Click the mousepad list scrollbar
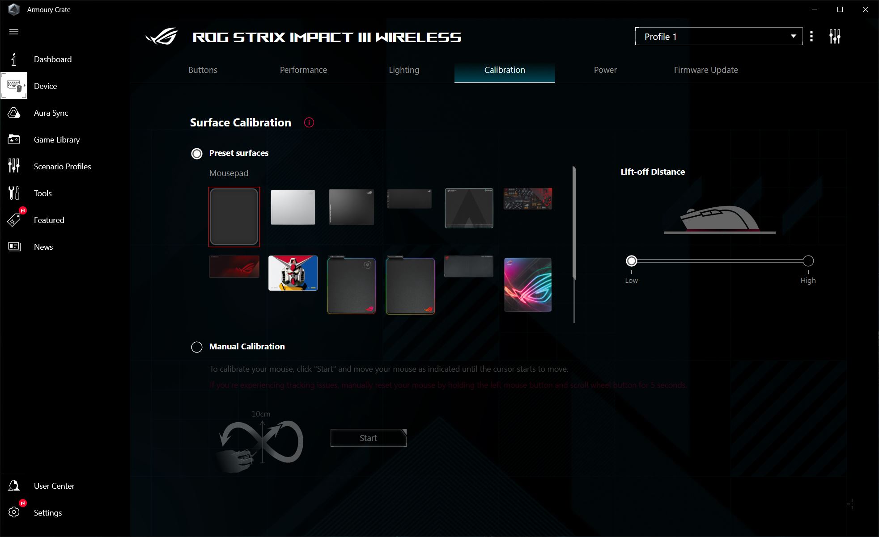 pyautogui.click(x=574, y=222)
